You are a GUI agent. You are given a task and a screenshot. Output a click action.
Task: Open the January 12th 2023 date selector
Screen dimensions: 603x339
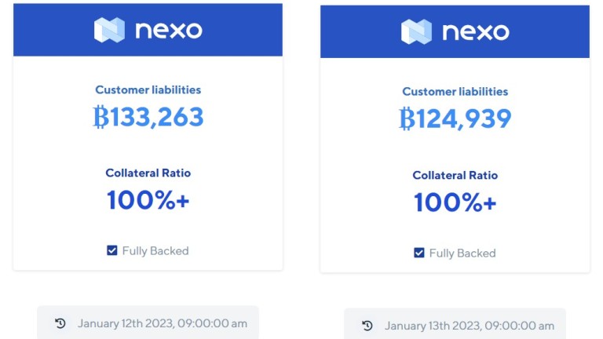[148, 323]
